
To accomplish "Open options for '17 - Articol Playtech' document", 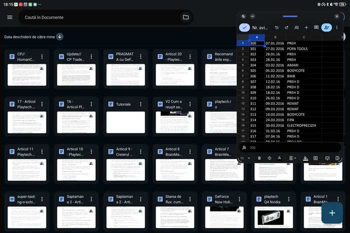I will (42, 104).
